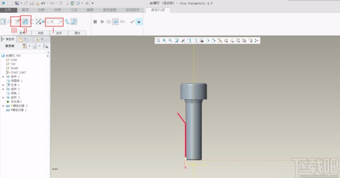Click the green checkmark to accept feature
340x178 pixels.
click(132, 22)
